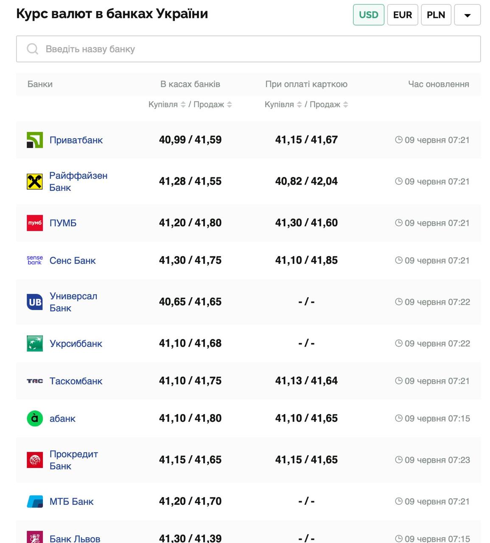The image size is (490, 543).
Task: Click the МТБ Банк blue logo
Action: click(35, 501)
